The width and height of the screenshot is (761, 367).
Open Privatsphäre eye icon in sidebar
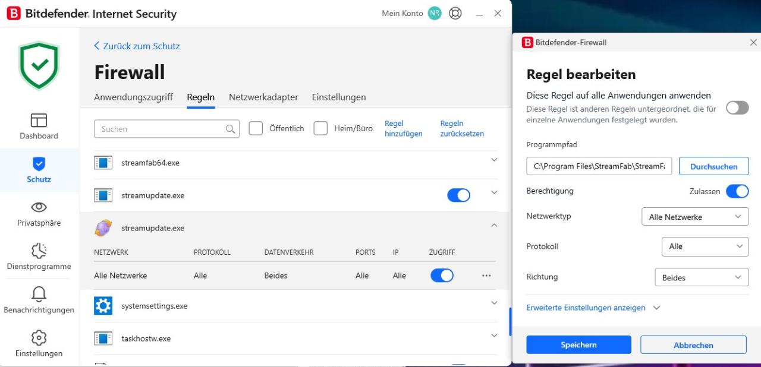[39, 207]
